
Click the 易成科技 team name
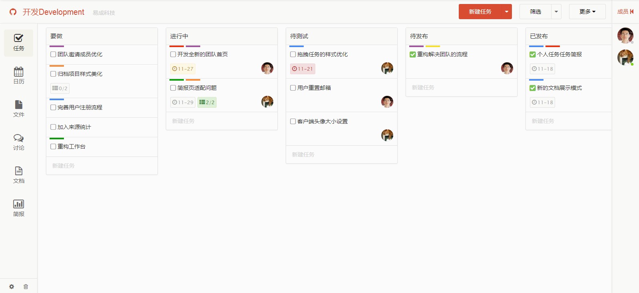(x=104, y=13)
